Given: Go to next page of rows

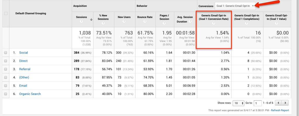Looking at the screenshot, I should pyautogui.click(x=285, y=103).
